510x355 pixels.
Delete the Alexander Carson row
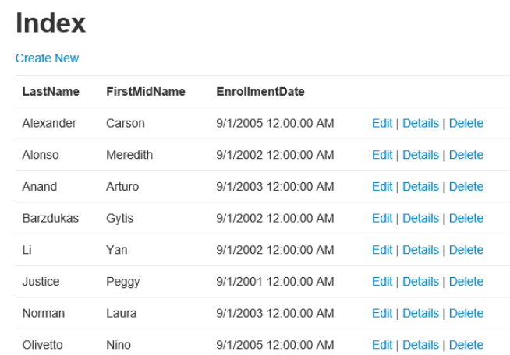(466, 123)
